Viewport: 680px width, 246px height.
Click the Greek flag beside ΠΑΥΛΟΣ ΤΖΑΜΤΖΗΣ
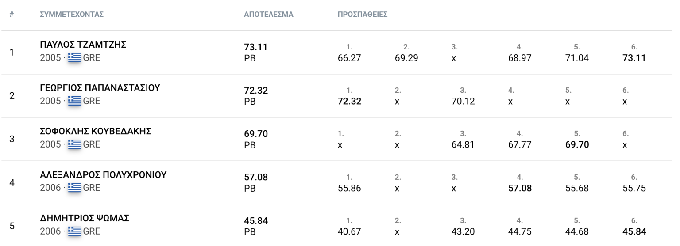click(x=74, y=58)
